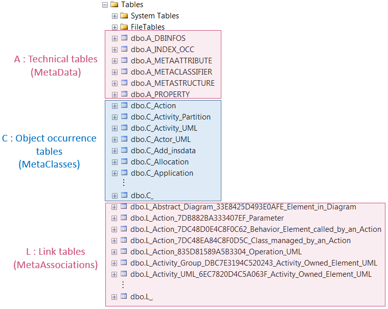This screenshot has width=388, height=309.
Task: Expand the dbo.L_Abstract_Diagram Element_in_Diagram node
Action: pyautogui.click(x=115, y=207)
